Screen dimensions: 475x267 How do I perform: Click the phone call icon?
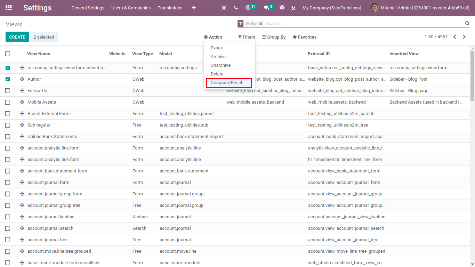point(236,8)
